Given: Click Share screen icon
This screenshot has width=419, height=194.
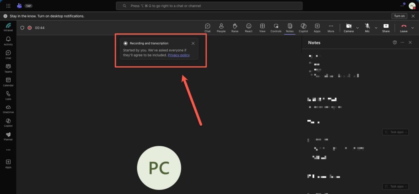Looking at the screenshot, I should click(x=386, y=27).
